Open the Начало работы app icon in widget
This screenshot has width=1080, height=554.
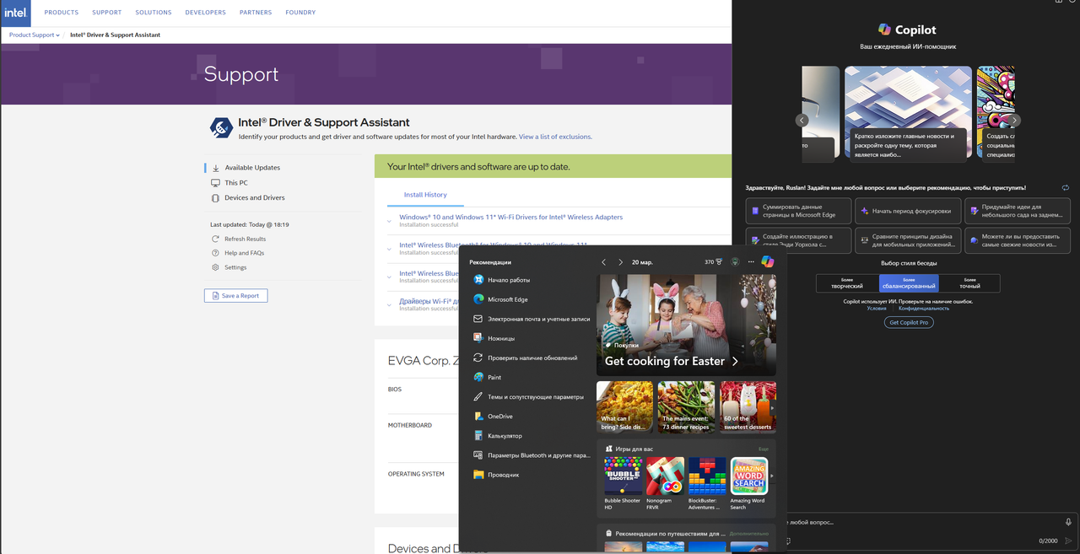[x=478, y=280]
